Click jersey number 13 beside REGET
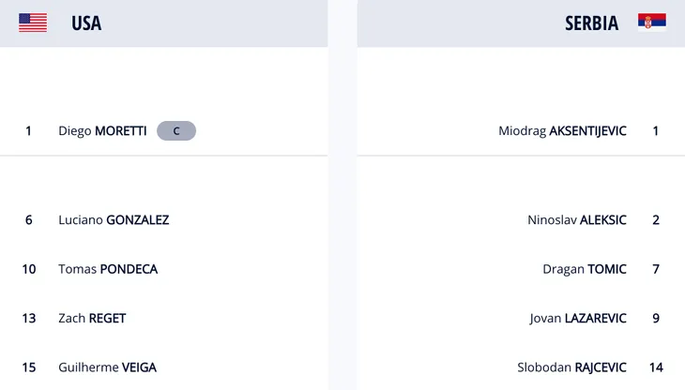The image size is (685, 390). click(29, 319)
